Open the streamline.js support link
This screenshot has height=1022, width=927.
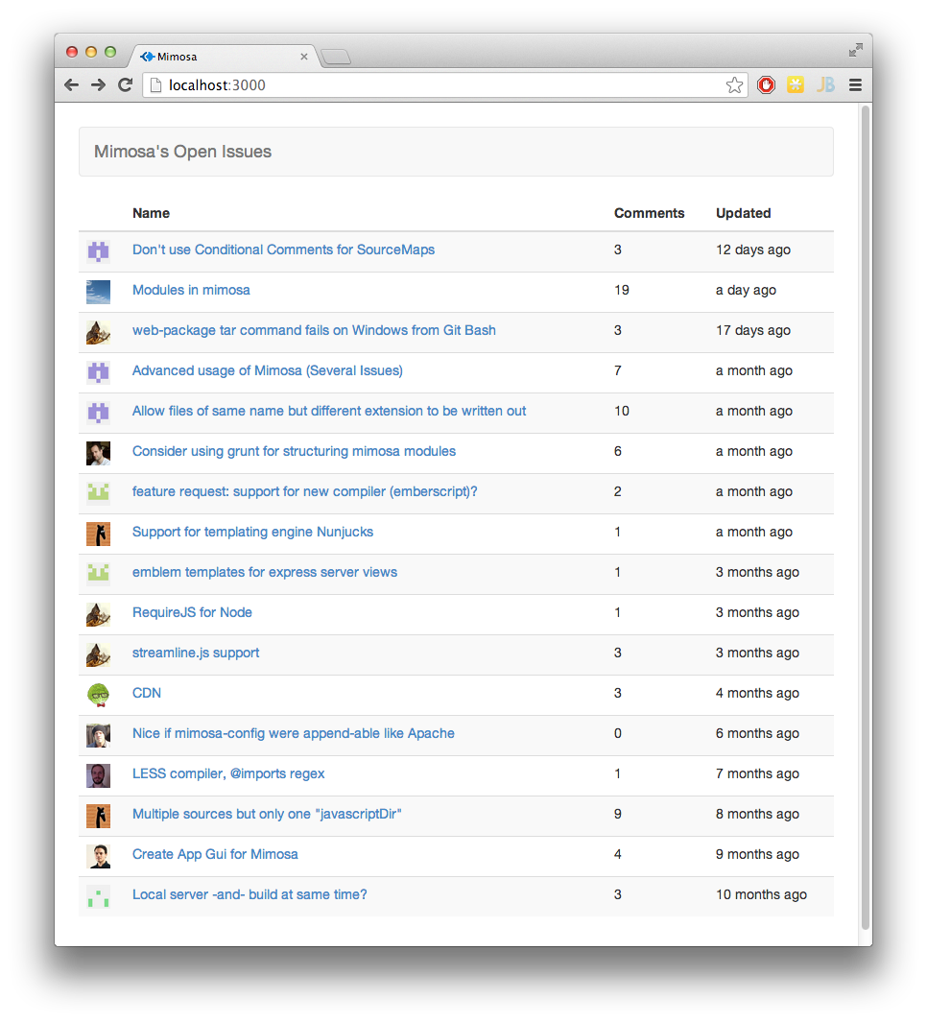click(196, 654)
